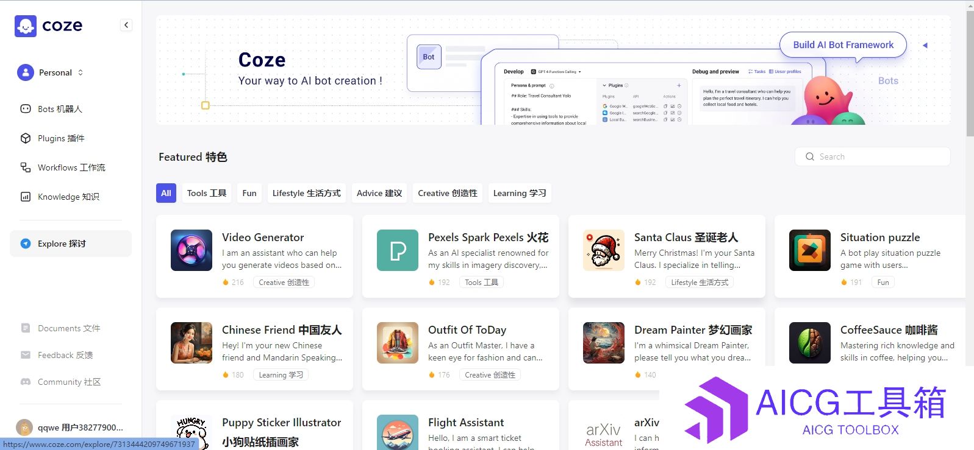Click the Puppy Sticker Illustrator icon

pyautogui.click(x=192, y=432)
